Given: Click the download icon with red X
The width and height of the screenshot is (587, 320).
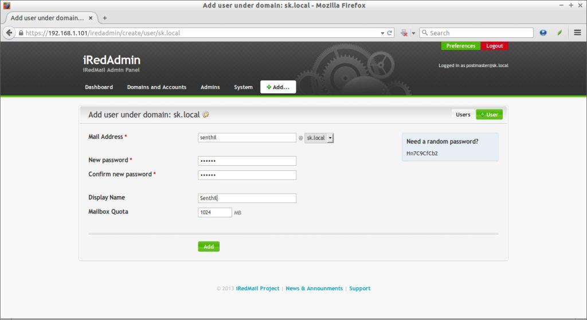Looking at the screenshot, I should point(404,33).
